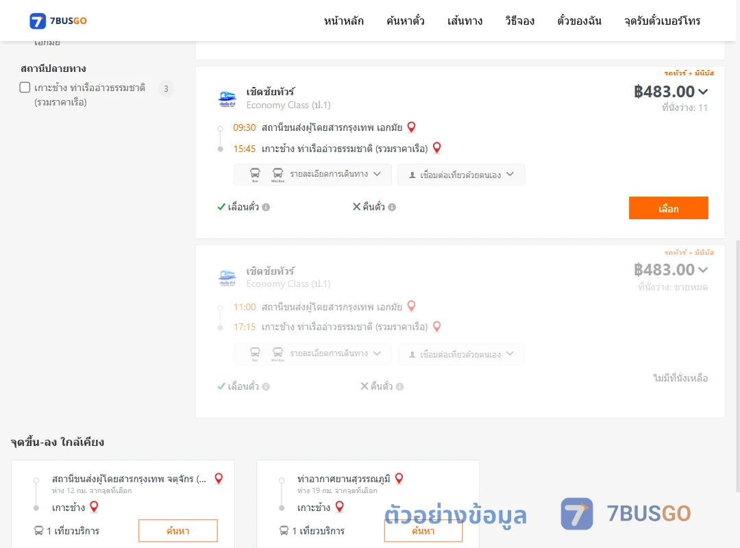The width and height of the screenshot is (740, 548).
Task: Click map pin beside ท่าอากาศยานสุวรรณภูมิ
Action: [399, 479]
